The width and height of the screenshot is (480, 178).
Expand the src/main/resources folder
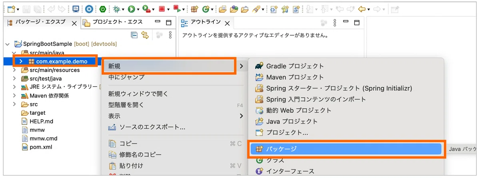click(14, 70)
